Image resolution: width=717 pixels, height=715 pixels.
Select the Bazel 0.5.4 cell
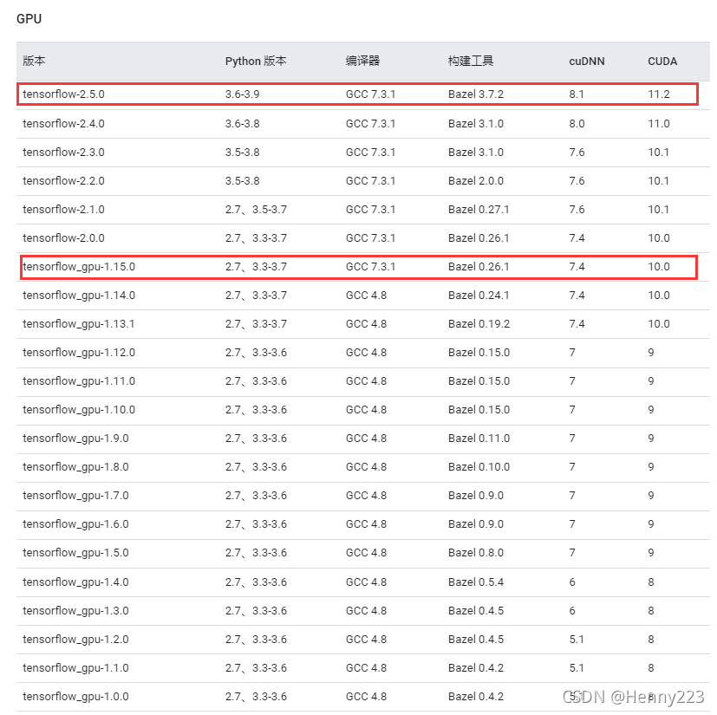tap(476, 582)
